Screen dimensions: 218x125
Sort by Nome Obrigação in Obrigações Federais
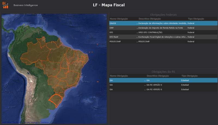(119, 19)
